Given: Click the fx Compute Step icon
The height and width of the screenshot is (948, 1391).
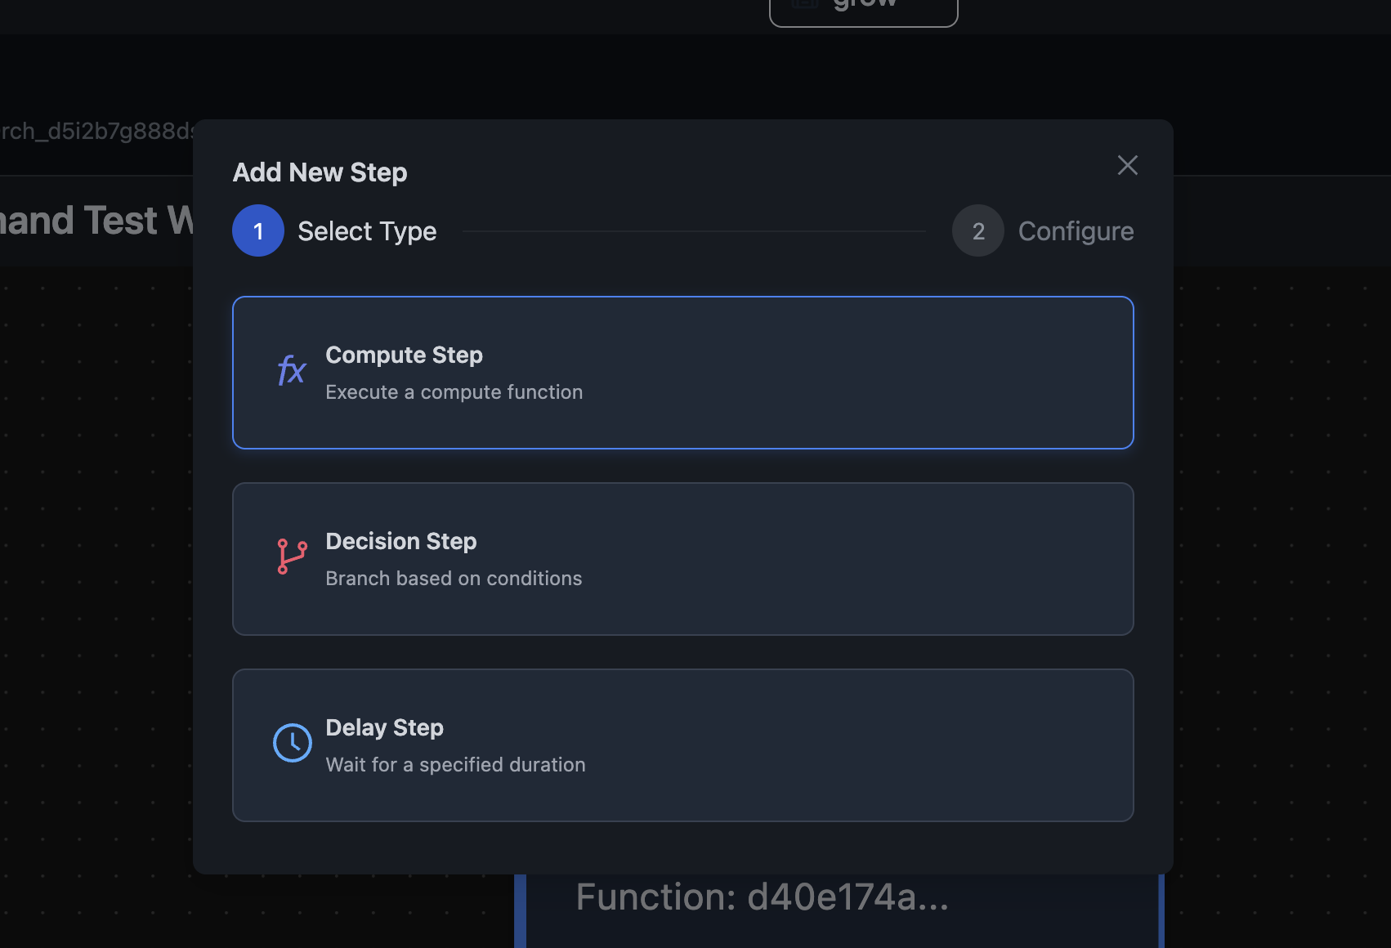Looking at the screenshot, I should coord(291,371).
